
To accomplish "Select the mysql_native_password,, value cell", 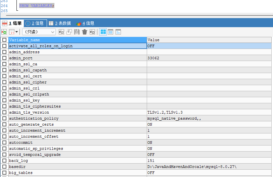I will click(x=209, y=118).
